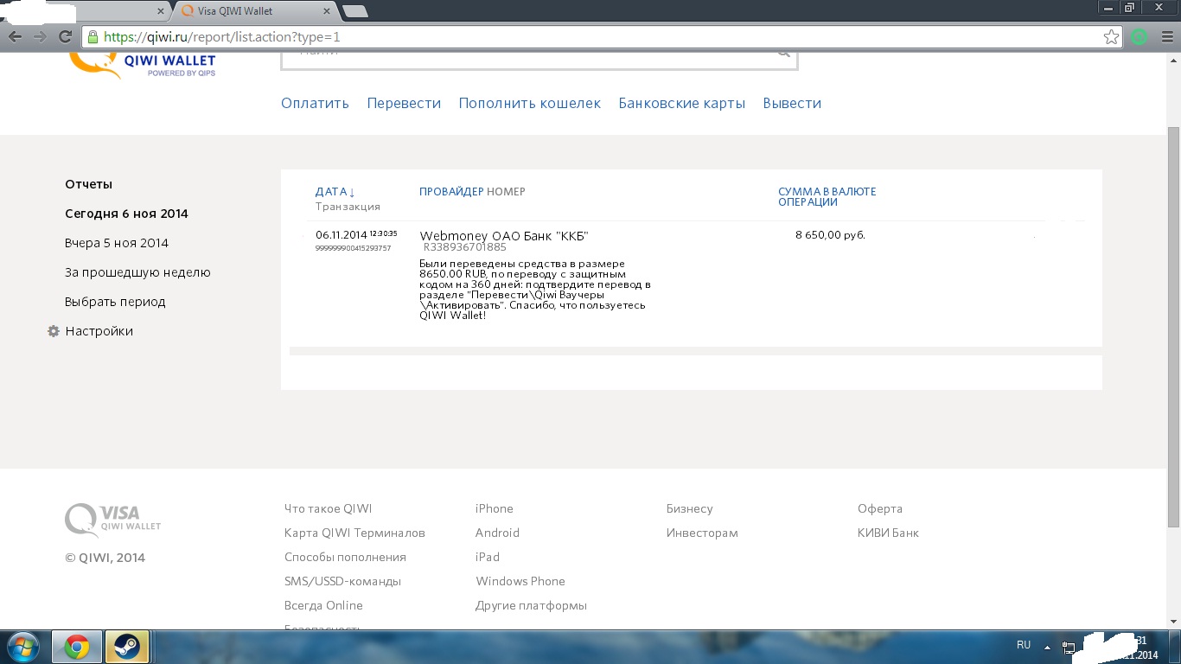
Task: Open Банковские карты section
Action: tap(681, 103)
